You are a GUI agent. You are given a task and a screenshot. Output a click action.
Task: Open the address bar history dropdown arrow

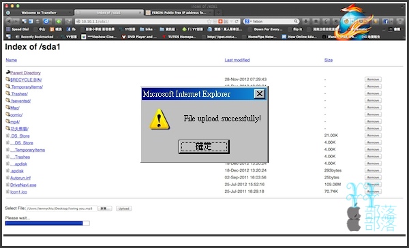pos(231,21)
